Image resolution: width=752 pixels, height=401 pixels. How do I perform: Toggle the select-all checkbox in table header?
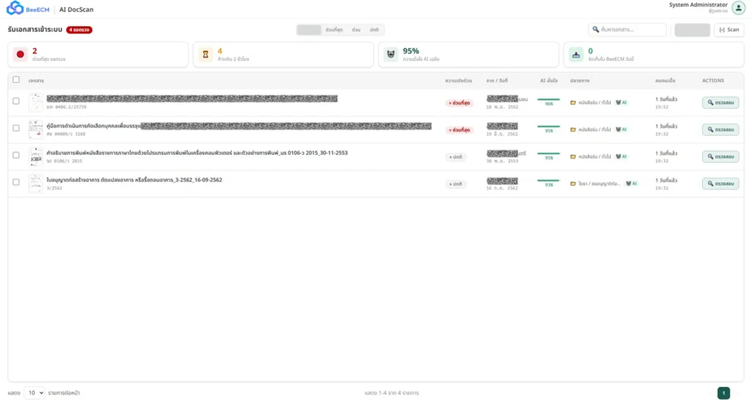[x=16, y=80]
